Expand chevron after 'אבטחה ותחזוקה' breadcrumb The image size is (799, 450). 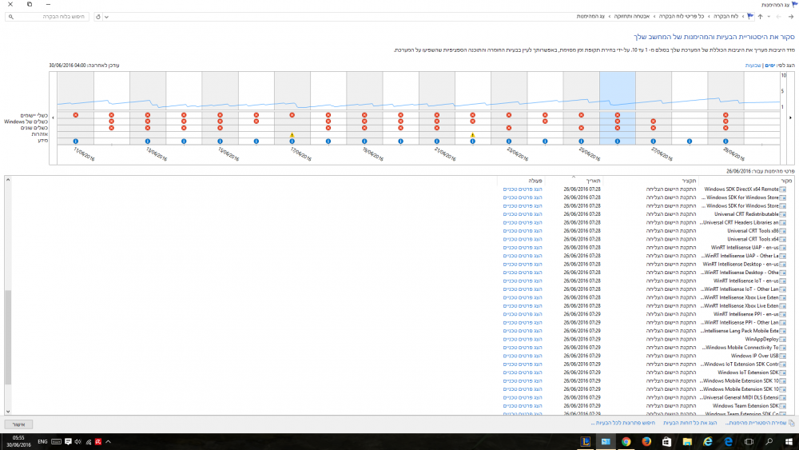coord(610,17)
